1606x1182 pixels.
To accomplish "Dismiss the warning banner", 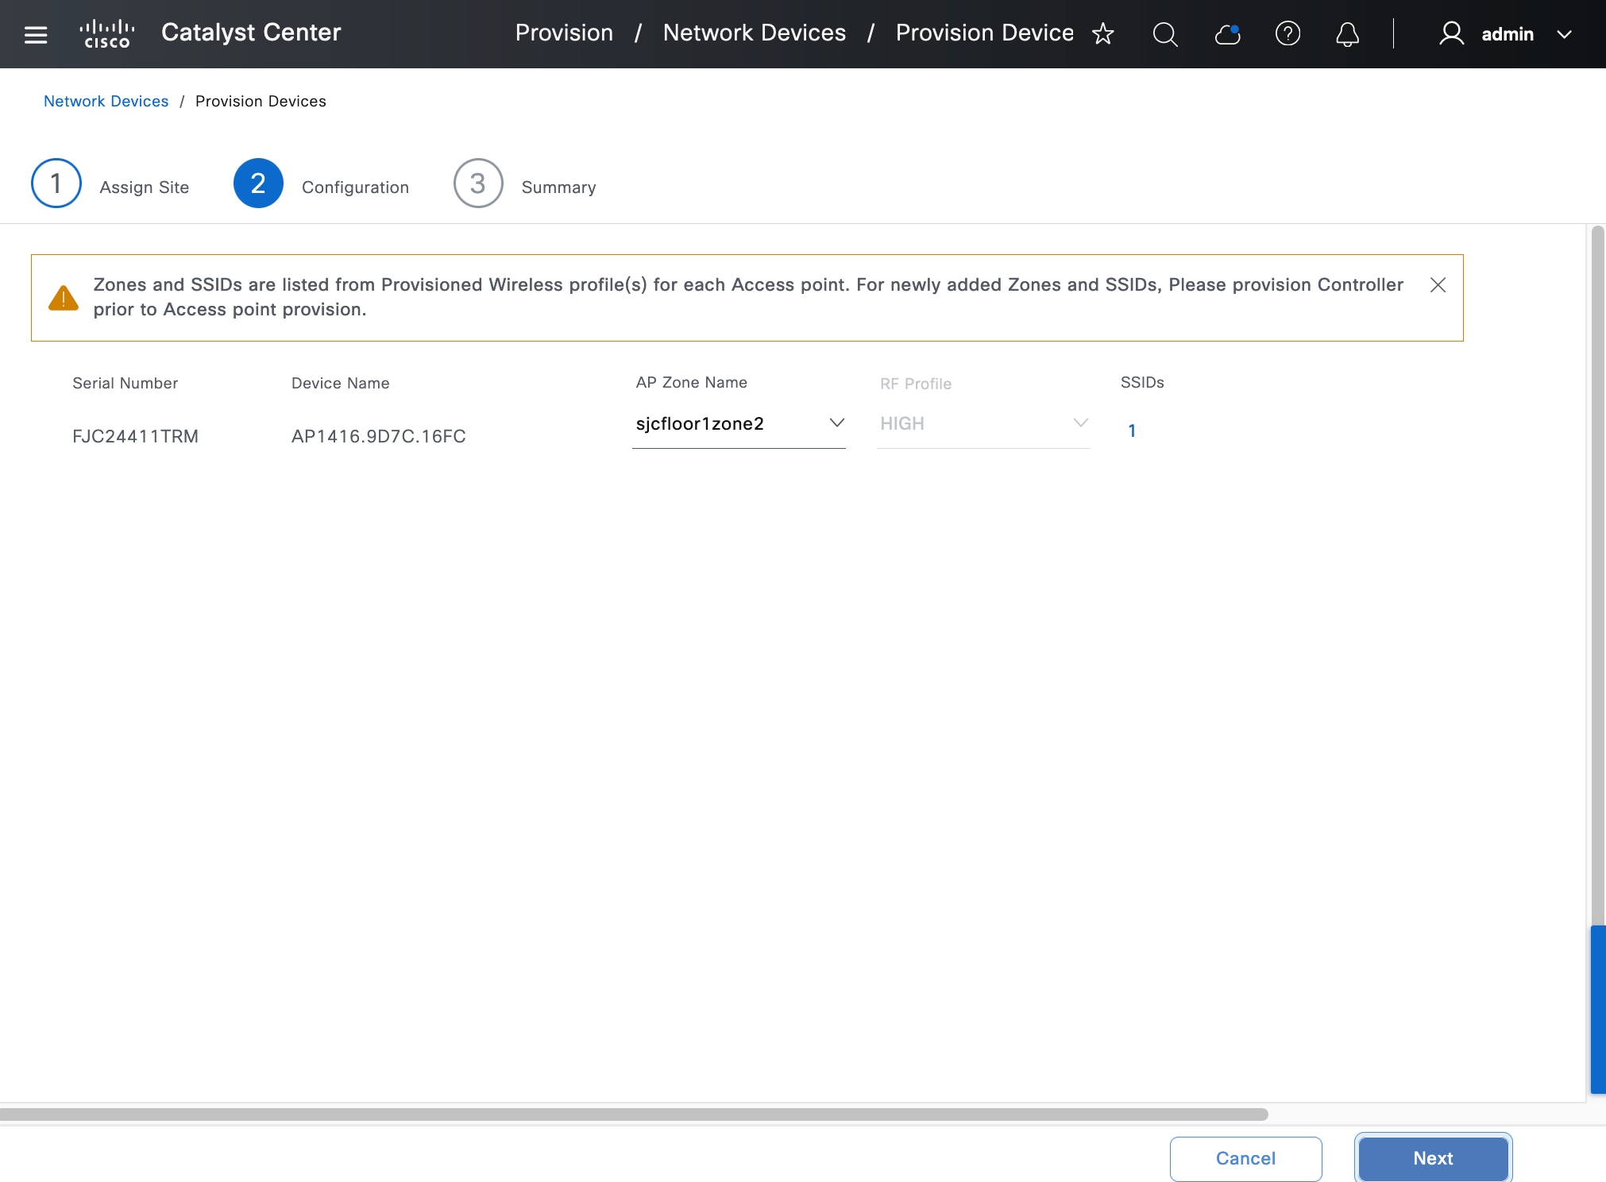I will coord(1438,285).
